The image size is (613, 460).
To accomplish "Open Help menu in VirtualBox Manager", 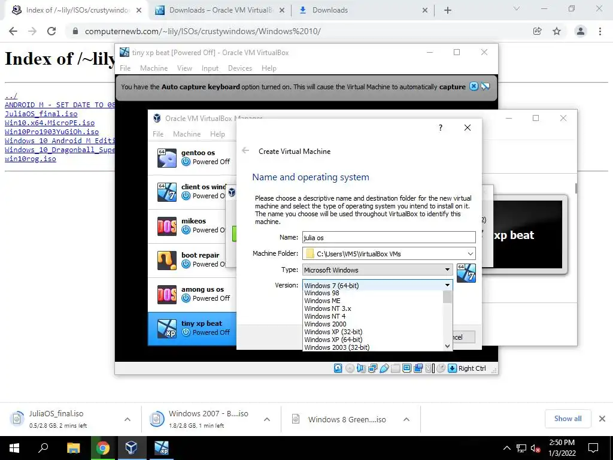I will tap(217, 134).
